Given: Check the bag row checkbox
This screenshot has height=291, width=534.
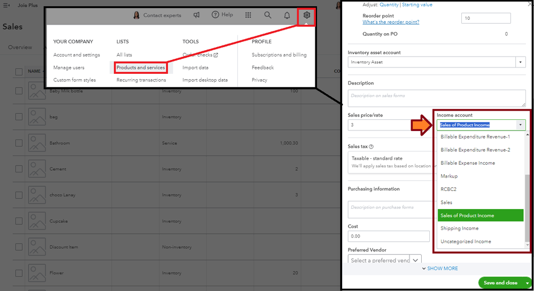Looking at the screenshot, I should (x=19, y=117).
